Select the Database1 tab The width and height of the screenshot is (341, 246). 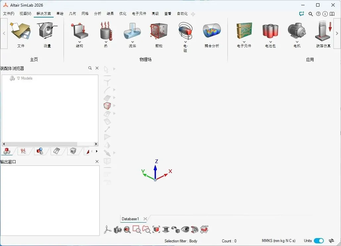pyautogui.click(x=130, y=219)
